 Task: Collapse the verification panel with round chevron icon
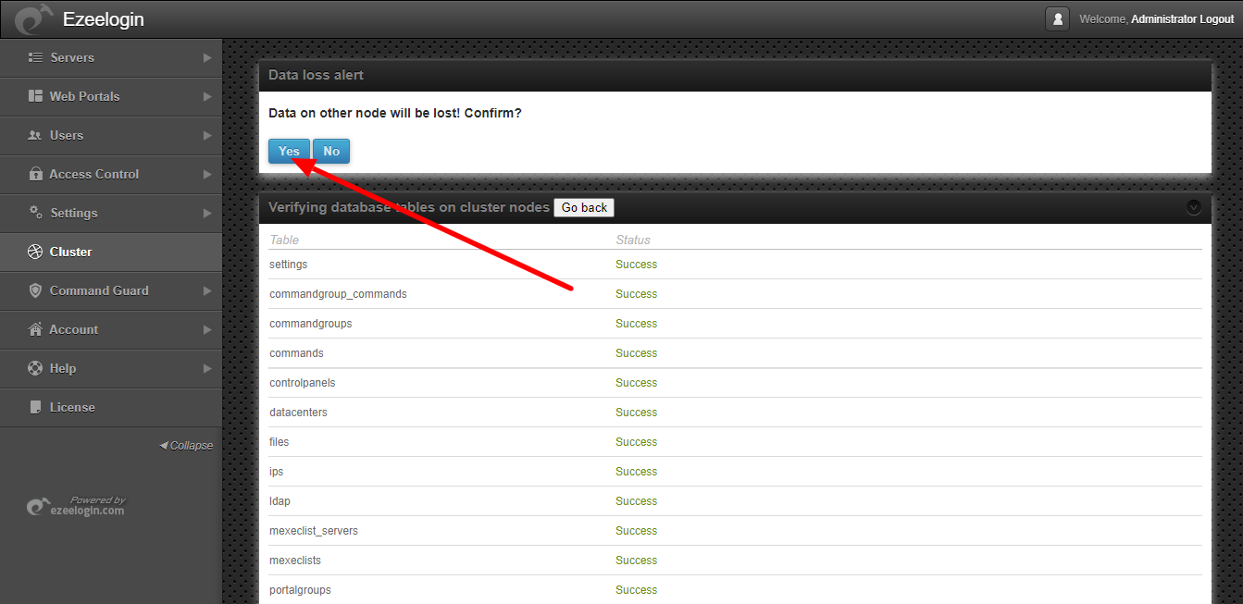coord(1194,207)
